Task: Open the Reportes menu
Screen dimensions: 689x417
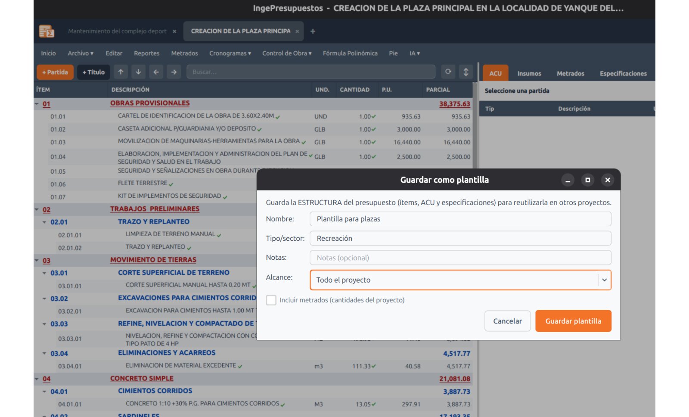Action: pyautogui.click(x=146, y=53)
